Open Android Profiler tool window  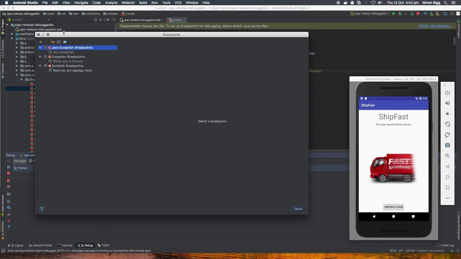click(x=40, y=245)
